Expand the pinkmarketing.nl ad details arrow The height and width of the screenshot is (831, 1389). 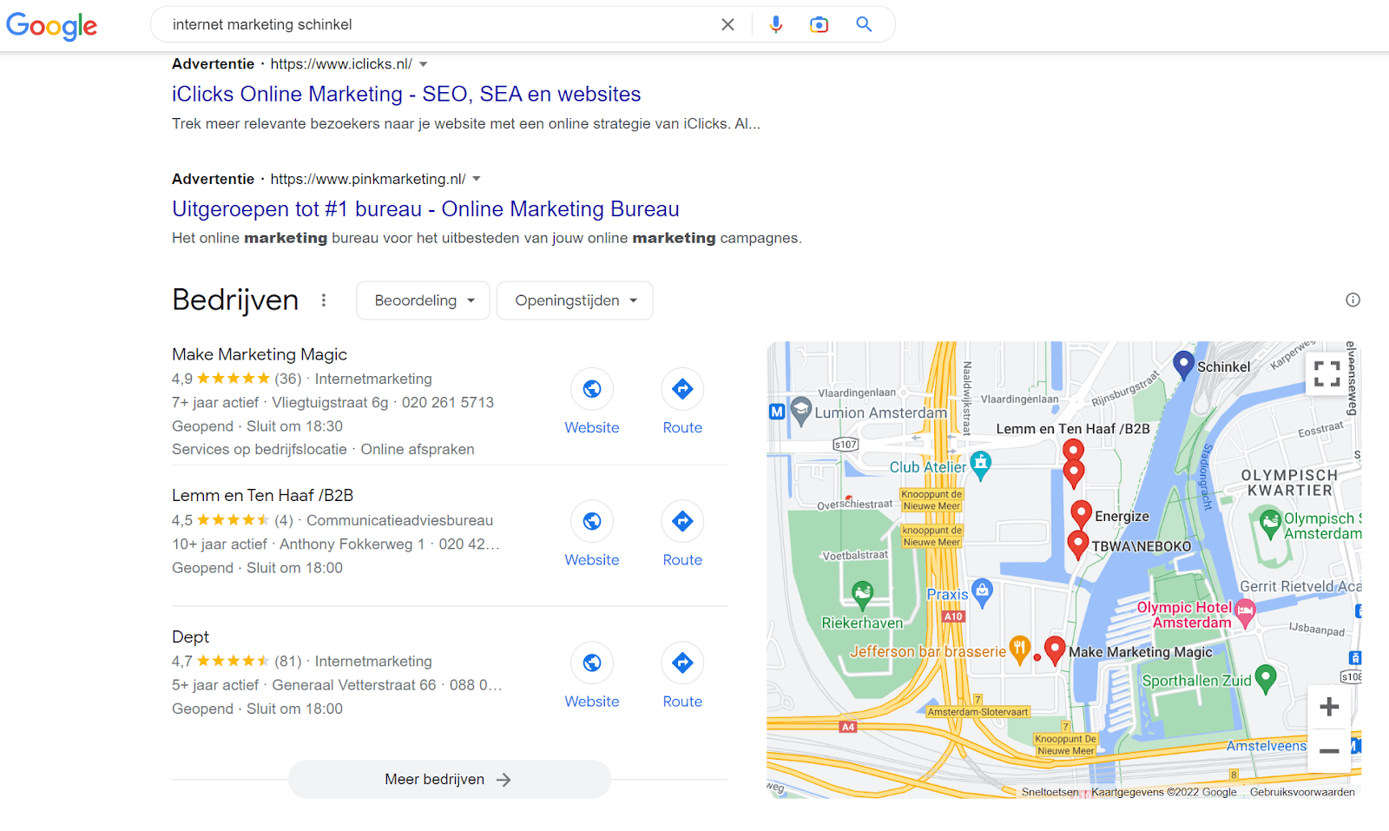477,179
